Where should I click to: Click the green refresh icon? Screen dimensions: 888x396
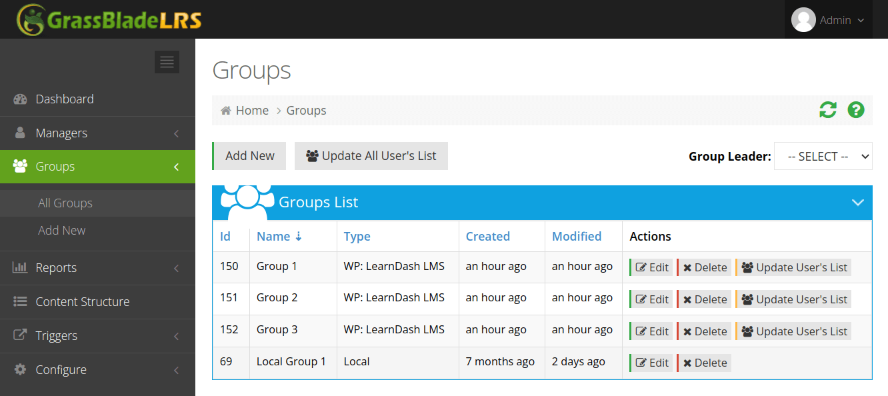click(828, 110)
